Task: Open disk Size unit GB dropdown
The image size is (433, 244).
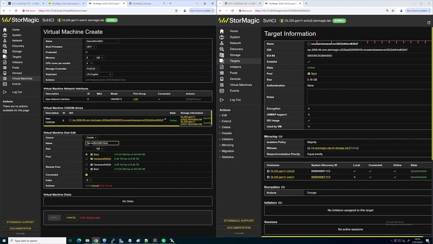Action: coord(99,148)
